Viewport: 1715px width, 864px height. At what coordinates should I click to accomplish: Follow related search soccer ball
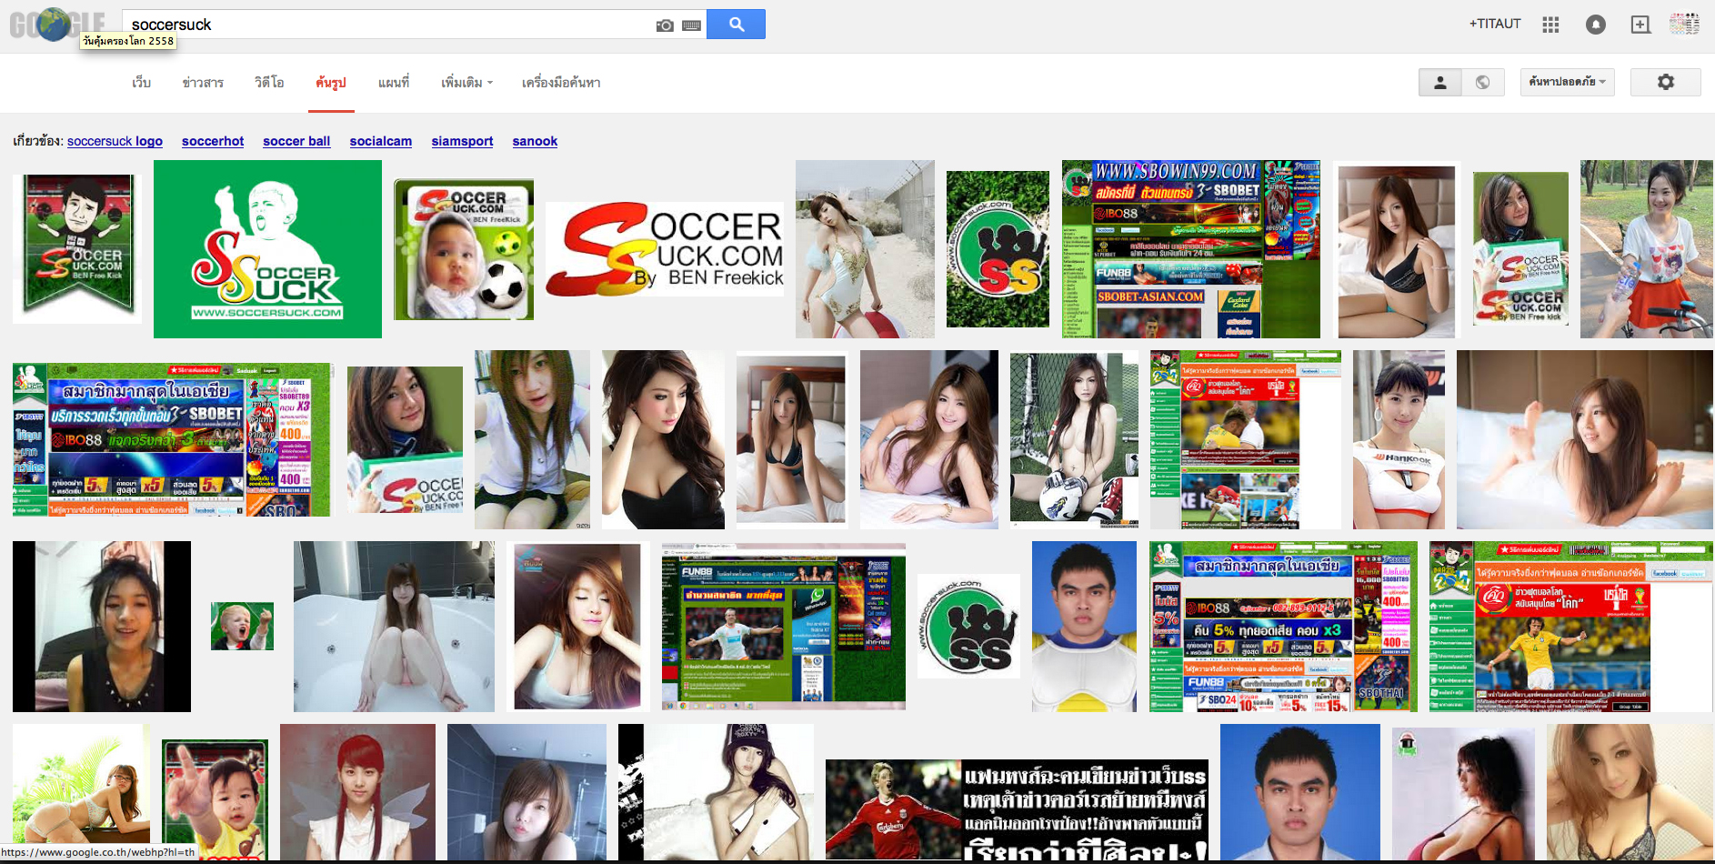click(296, 141)
